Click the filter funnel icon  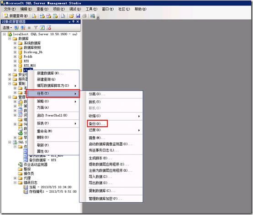[36, 28]
